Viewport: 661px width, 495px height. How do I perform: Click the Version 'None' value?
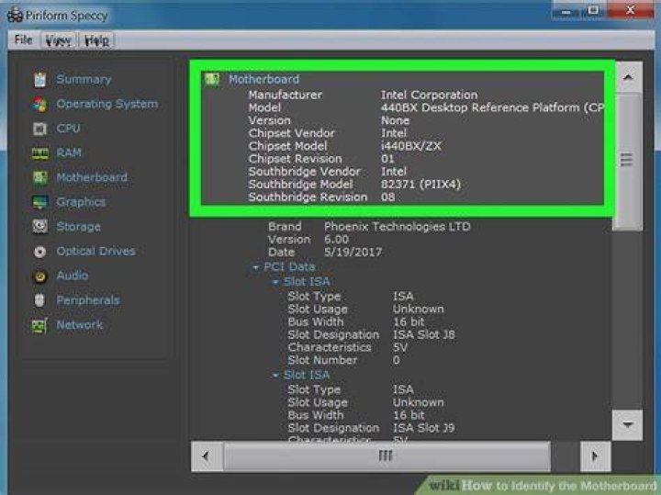[x=395, y=120]
